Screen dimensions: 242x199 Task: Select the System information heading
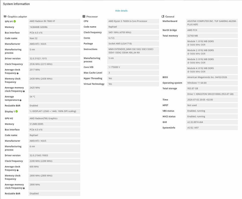point(16,4)
